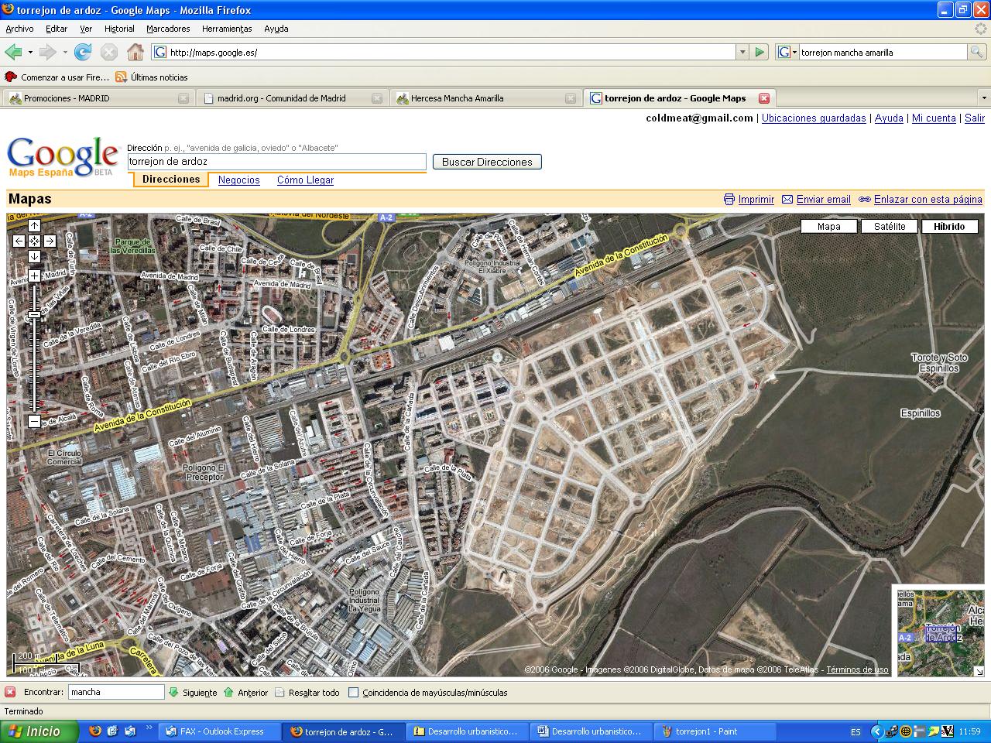The width and height of the screenshot is (991, 743).
Task: Switch map view to Mapa
Action: pos(828,226)
